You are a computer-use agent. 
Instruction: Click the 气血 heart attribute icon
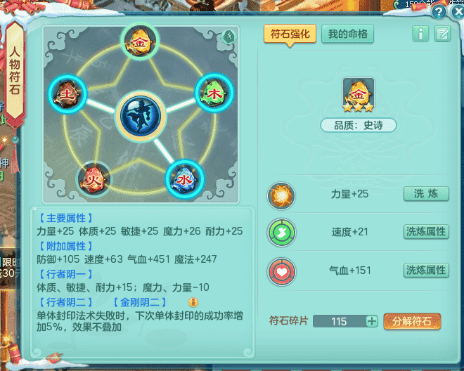point(282,271)
